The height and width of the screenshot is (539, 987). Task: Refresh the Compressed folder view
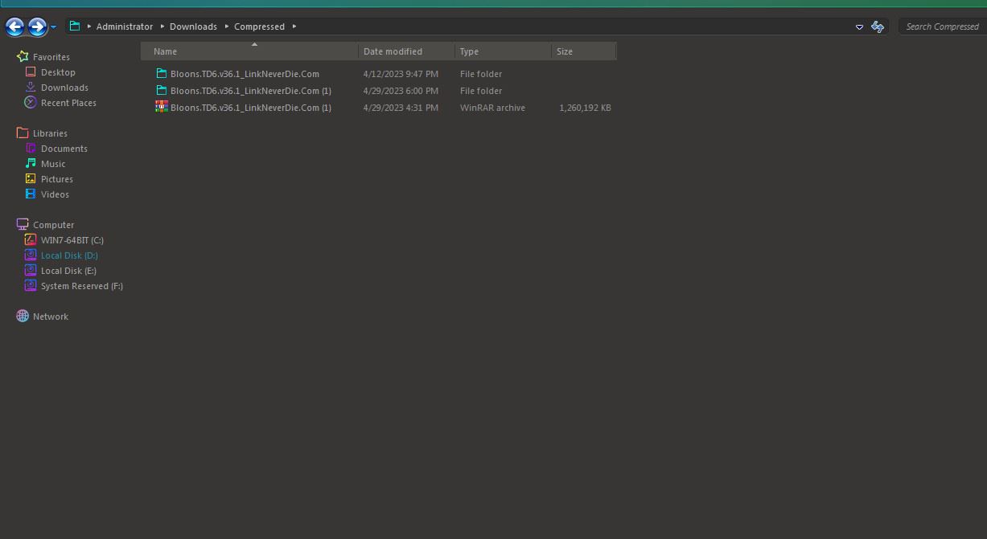point(878,27)
